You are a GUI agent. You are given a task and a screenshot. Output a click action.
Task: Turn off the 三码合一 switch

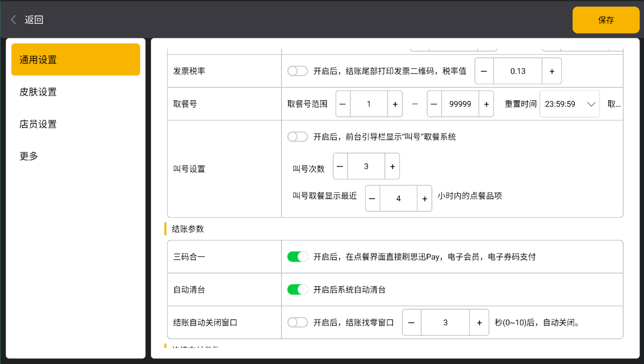click(x=297, y=257)
